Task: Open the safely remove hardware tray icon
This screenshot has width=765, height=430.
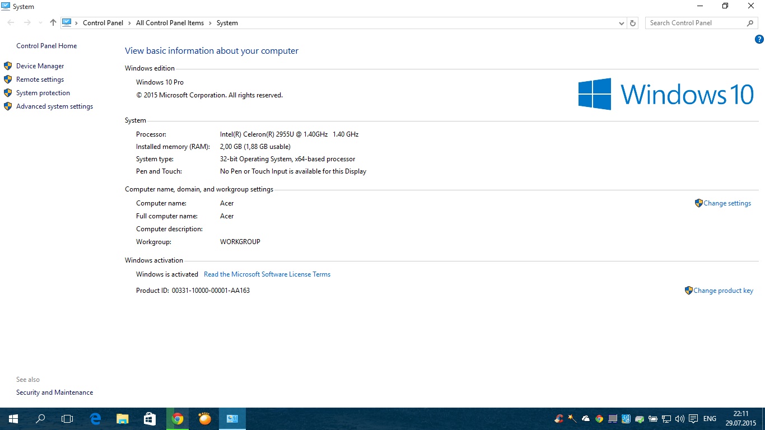Action: [640, 419]
